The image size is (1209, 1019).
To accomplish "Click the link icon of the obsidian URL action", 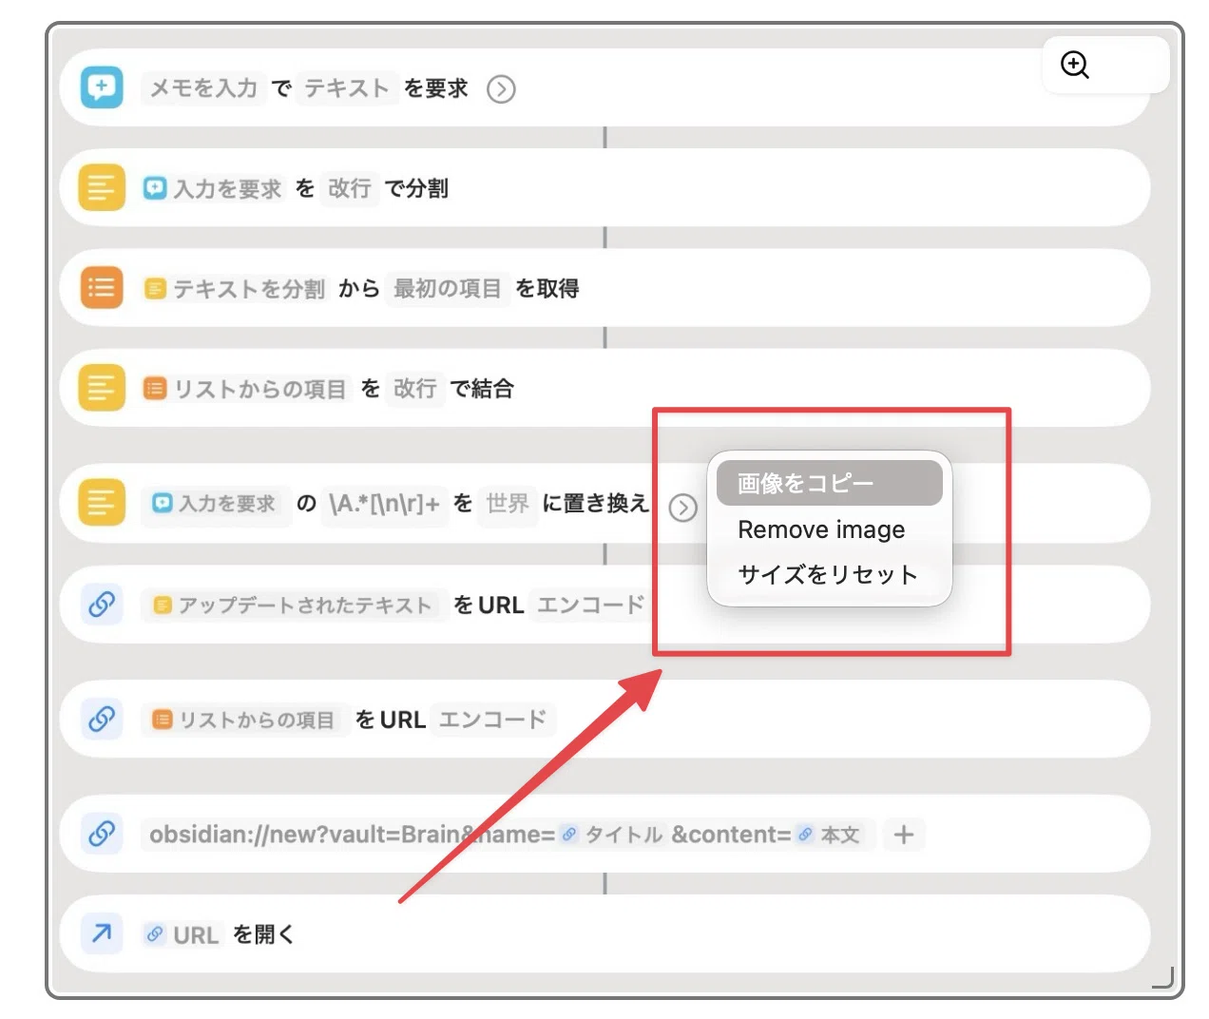I will 102,834.
